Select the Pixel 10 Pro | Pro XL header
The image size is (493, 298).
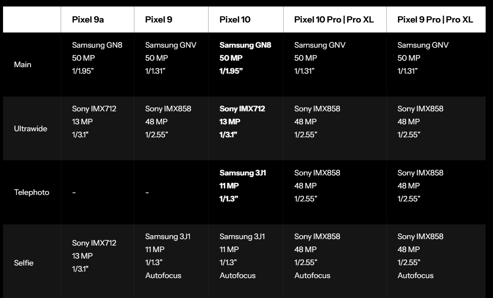point(334,19)
